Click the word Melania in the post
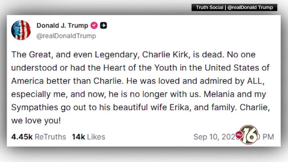288x162 pixels. click(x=219, y=94)
